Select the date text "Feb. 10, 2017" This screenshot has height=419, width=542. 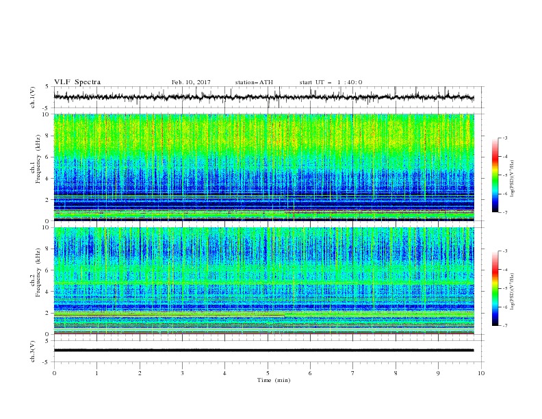pos(191,82)
